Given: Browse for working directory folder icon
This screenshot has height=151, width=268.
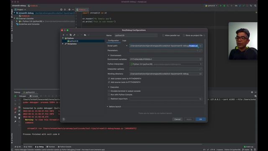Looking at the screenshot, I should pyautogui.click(x=201, y=74).
